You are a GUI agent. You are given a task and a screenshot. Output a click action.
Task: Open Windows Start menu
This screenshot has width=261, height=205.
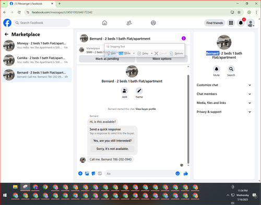click(x=5, y=195)
